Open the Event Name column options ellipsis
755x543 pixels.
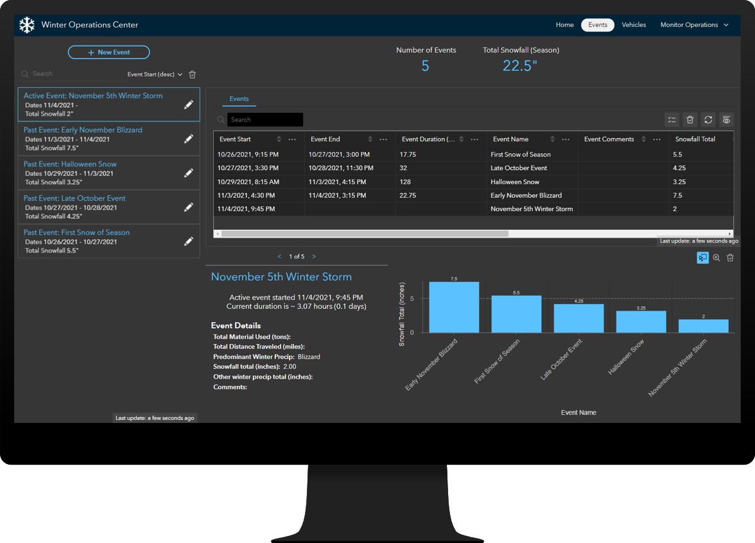(x=565, y=139)
